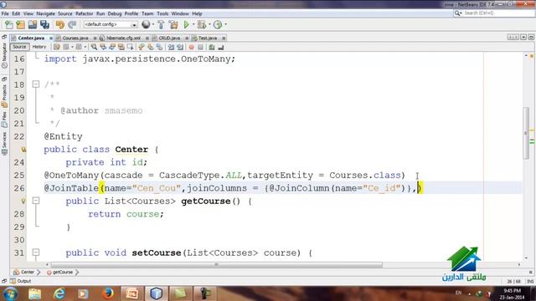This screenshot has height=301, width=536.
Task: Collapse the Javadoc comment fold at line 18
Action: pos(36,84)
